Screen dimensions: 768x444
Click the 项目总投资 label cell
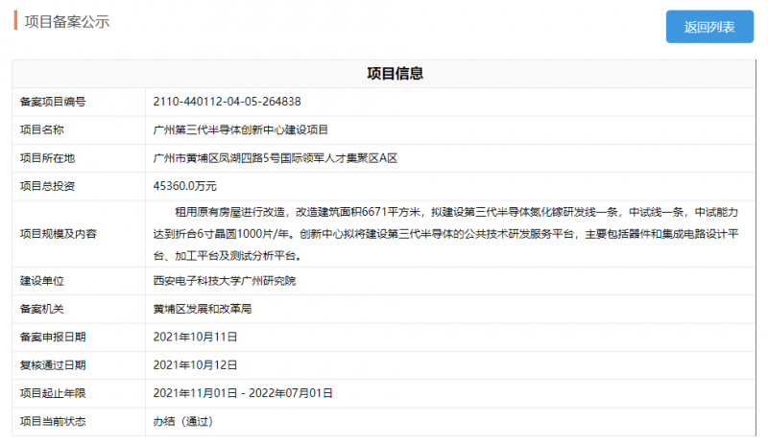pos(48,185)
